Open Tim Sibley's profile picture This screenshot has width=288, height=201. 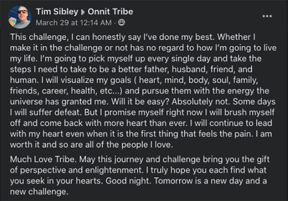pos(19,17)
